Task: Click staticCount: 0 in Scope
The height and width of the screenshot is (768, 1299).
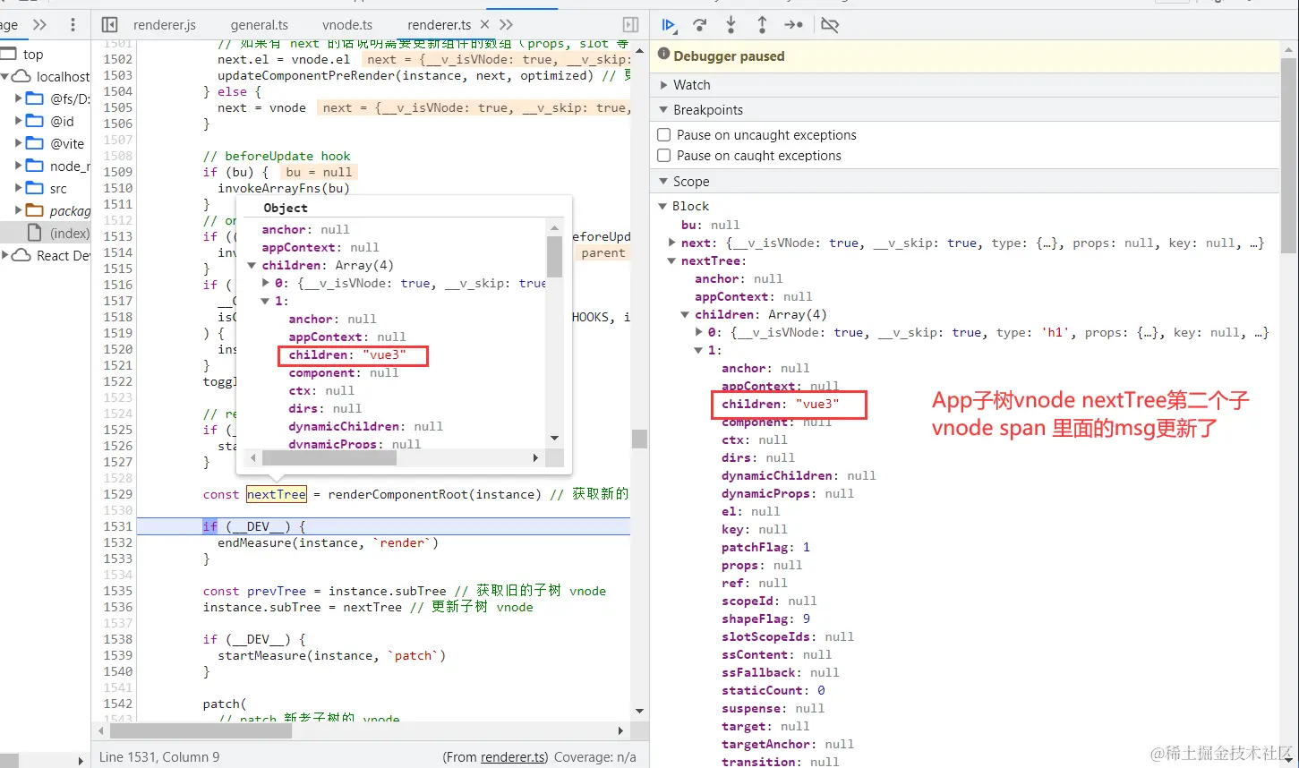Action: [x=773, y=690]
